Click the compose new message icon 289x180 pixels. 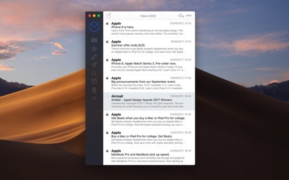108,16
